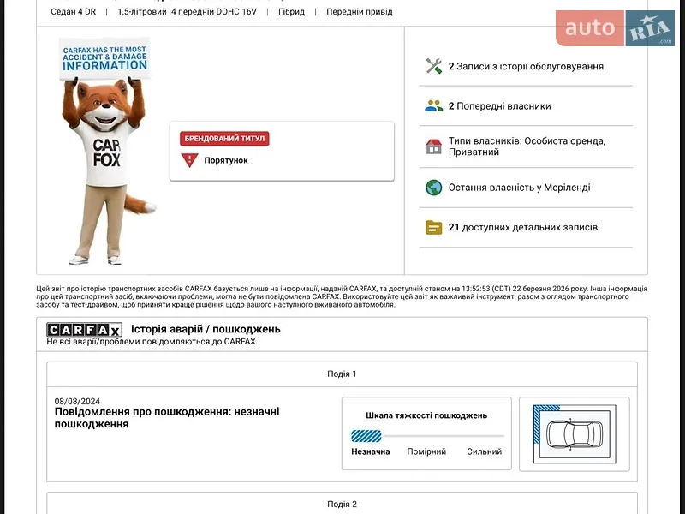Click the CARFAX logo in history header
The image size is (685, 514).
(84, 330)
